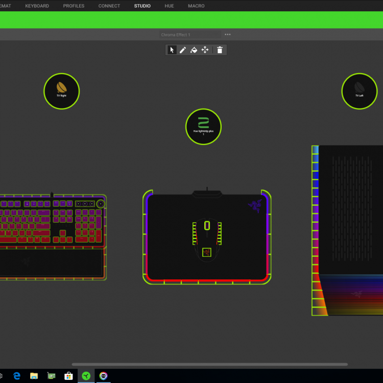The width and height of the screenshot is (383, 383).
Task: Choose the paint bucket fill tool
Action: point(194,50)
